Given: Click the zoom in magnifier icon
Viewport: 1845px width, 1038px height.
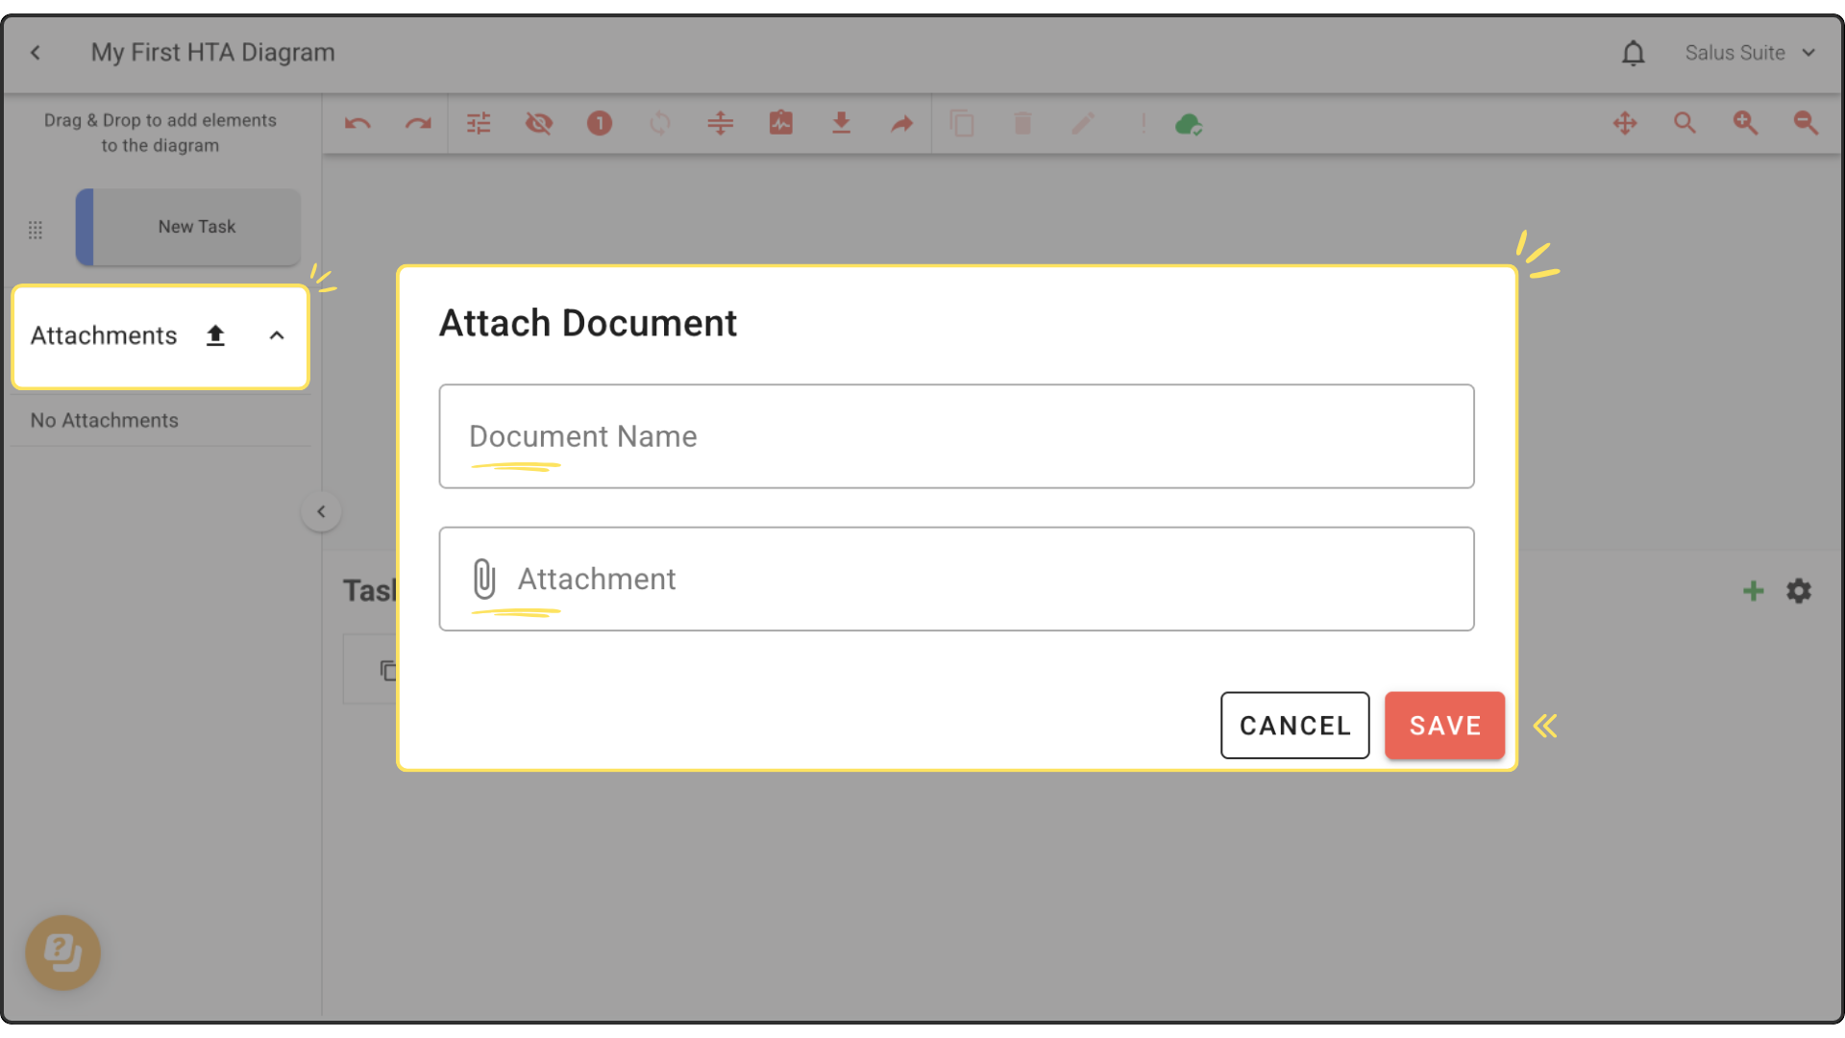Looking at the screenshot, I should [1745, 123].
